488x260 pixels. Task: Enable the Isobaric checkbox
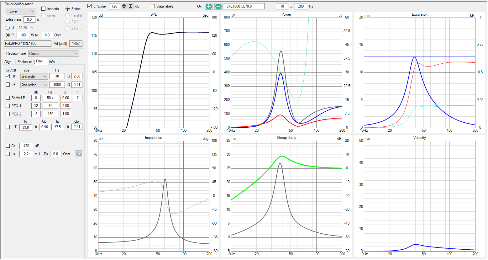click(44, 9)
